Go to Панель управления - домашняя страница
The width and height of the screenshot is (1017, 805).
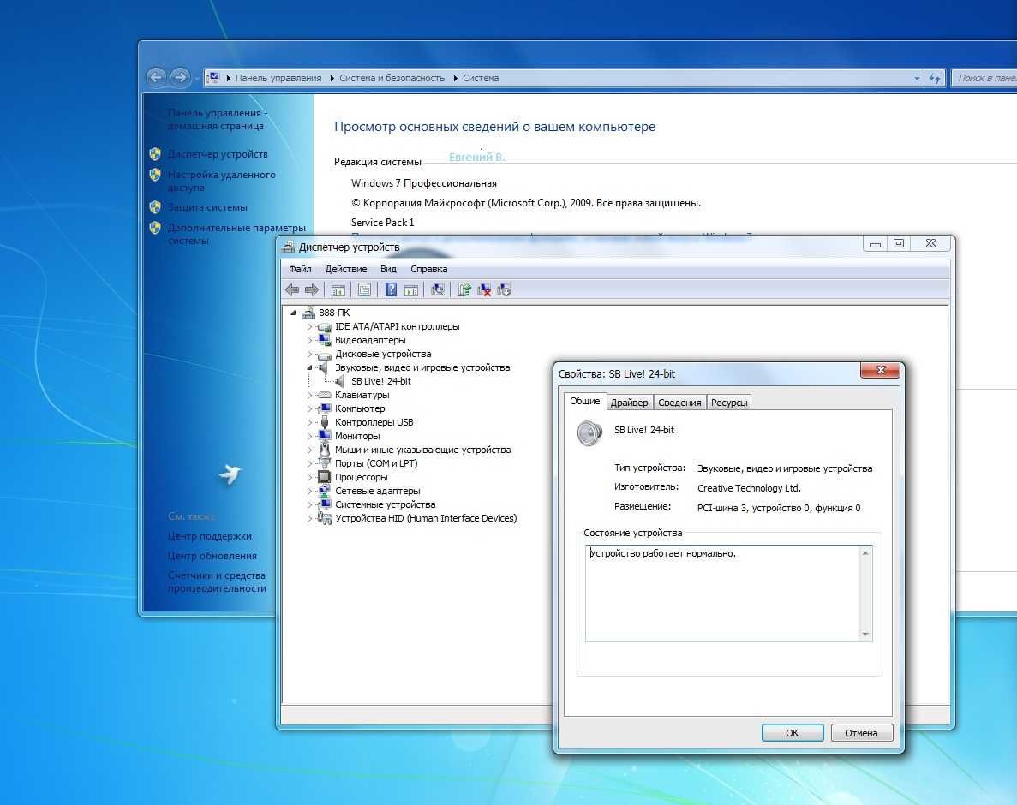(218, 119)
